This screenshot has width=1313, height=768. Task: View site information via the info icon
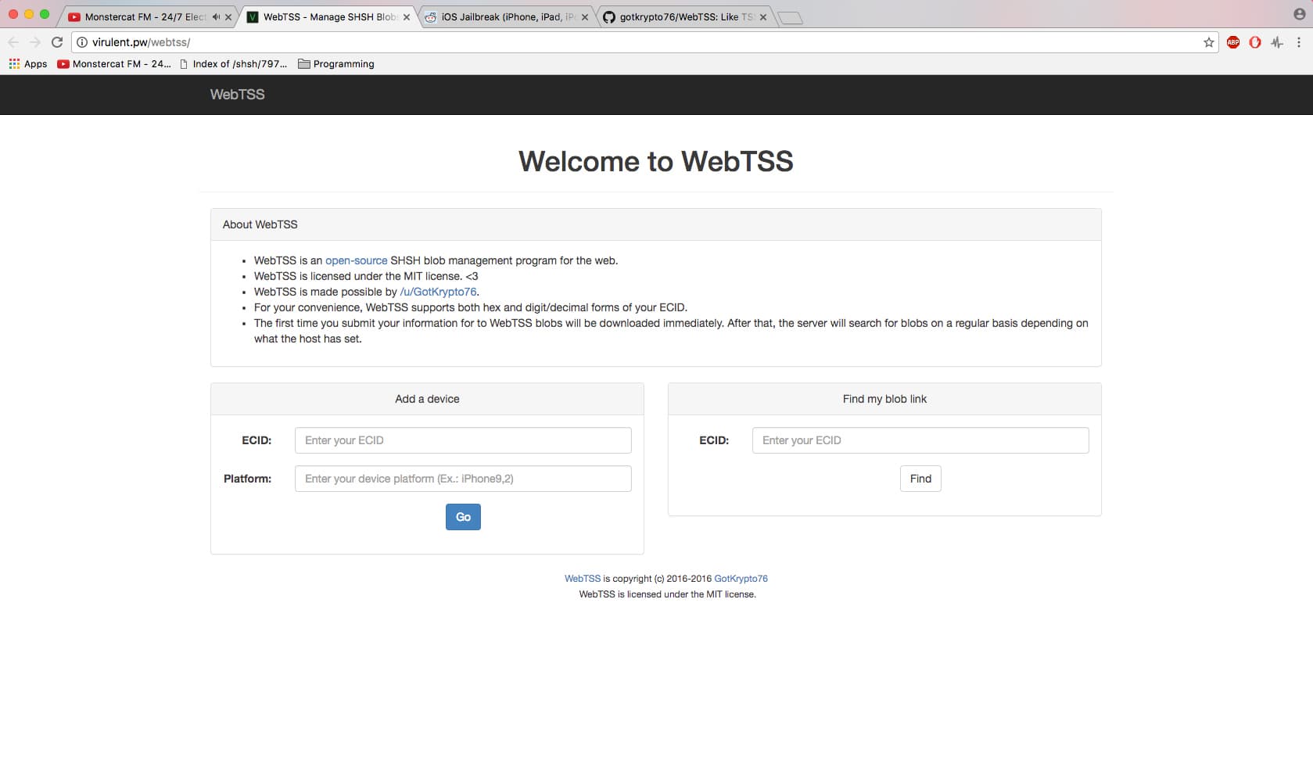point(81,42)
